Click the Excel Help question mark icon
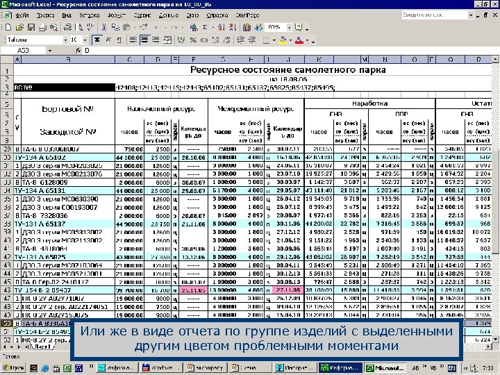 click(299, 27)
